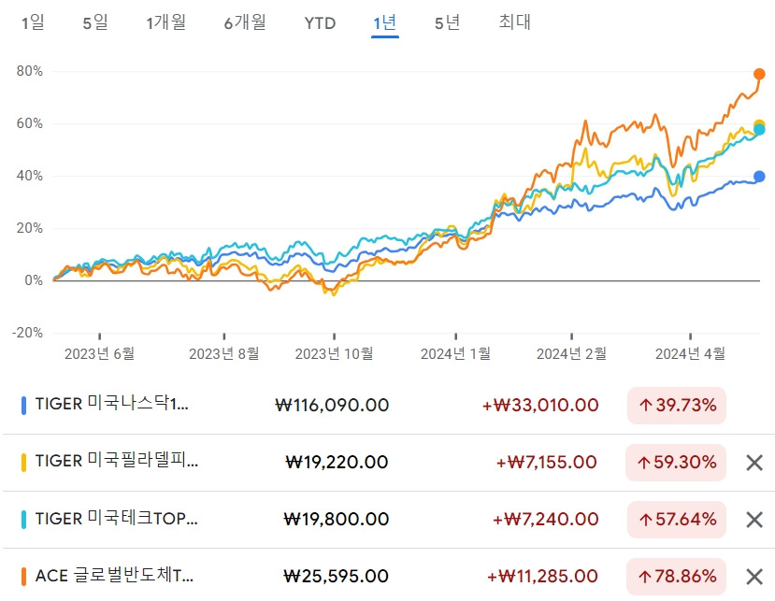Select the YTD range

pyautogui.click(x=319, y=23)
